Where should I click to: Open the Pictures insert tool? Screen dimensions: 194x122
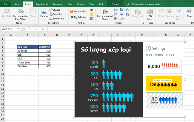point(44,13)
